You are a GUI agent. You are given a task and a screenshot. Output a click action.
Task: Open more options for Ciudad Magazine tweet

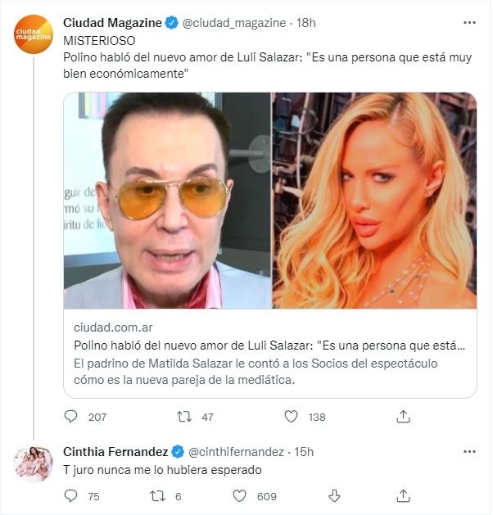click(x=469, y=22)
